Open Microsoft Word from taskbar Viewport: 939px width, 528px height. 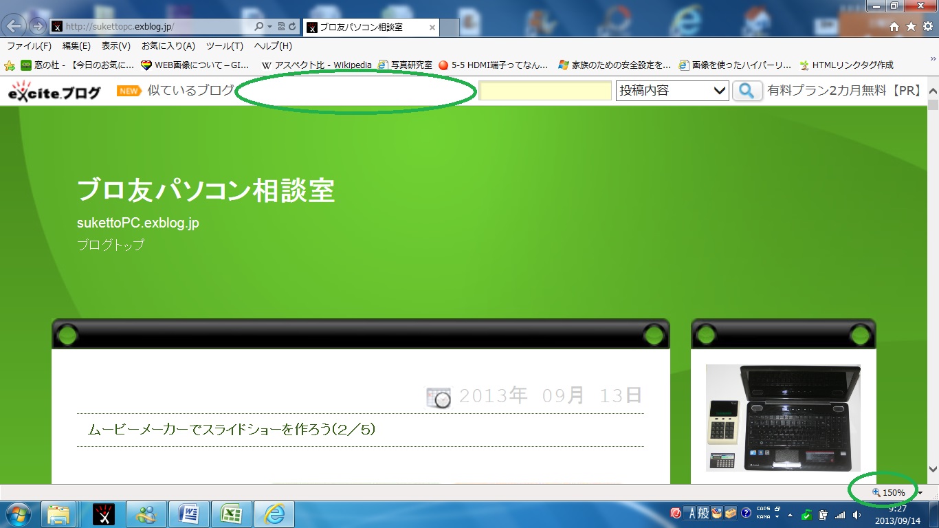tap(188, 514)
